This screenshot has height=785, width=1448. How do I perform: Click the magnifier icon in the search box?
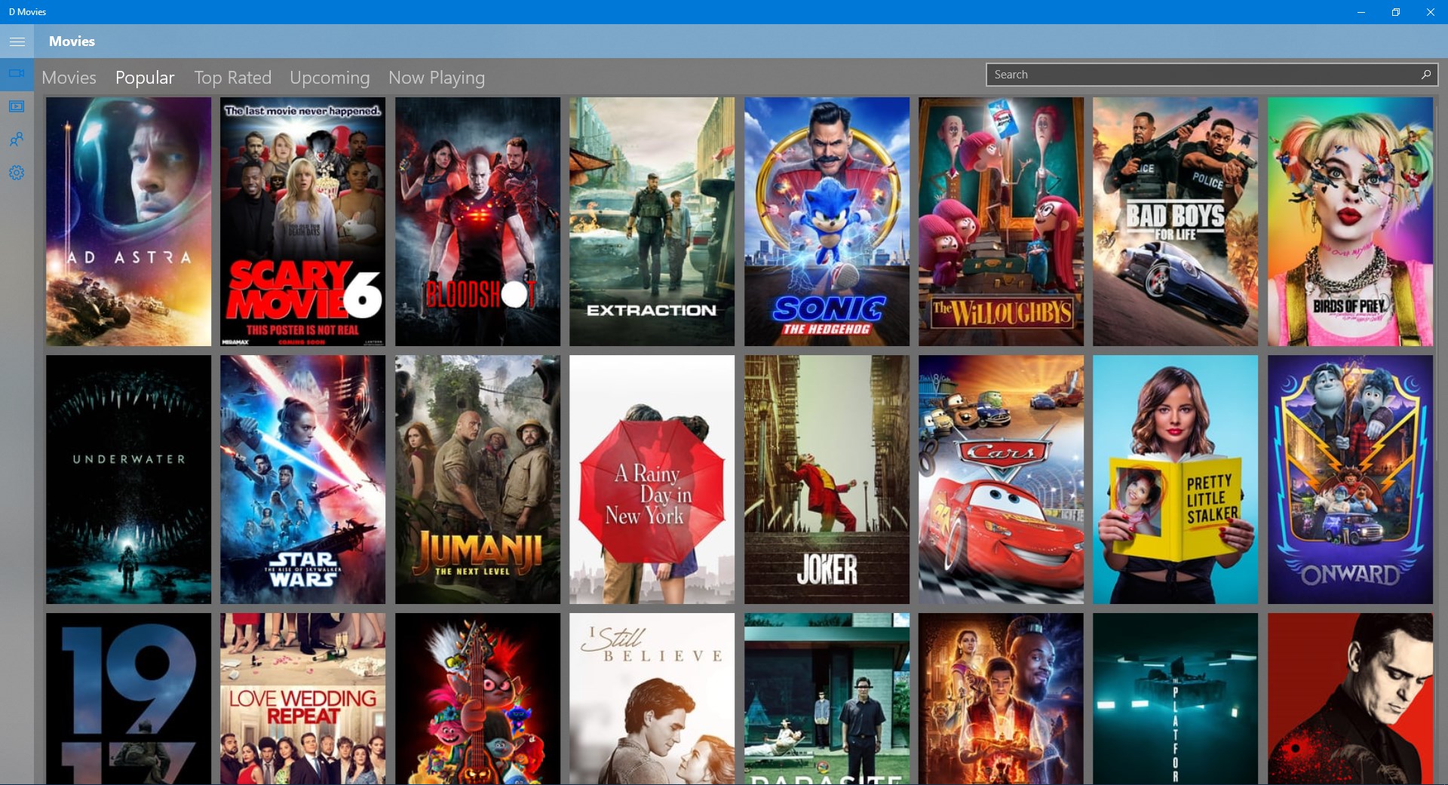click(x=1425, y=74)
